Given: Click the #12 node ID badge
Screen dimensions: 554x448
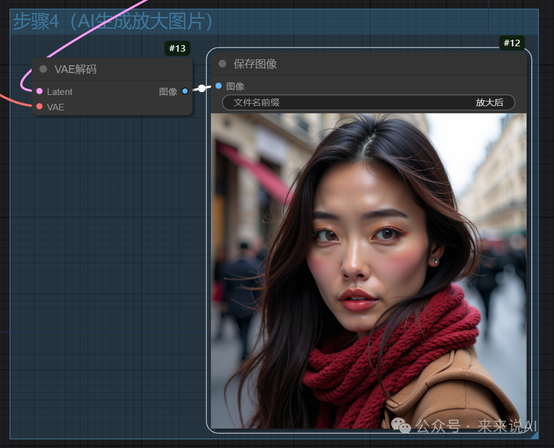Looking at the screenshot, I should (512, 43).
